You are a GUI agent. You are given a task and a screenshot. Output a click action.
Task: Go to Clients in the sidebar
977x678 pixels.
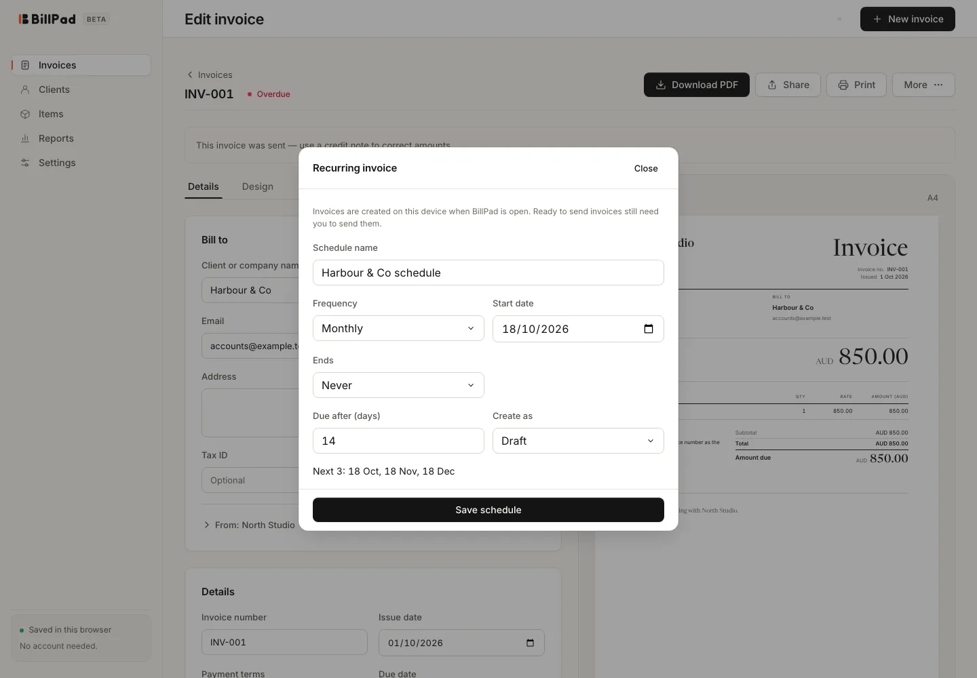(x=81, y=89)
